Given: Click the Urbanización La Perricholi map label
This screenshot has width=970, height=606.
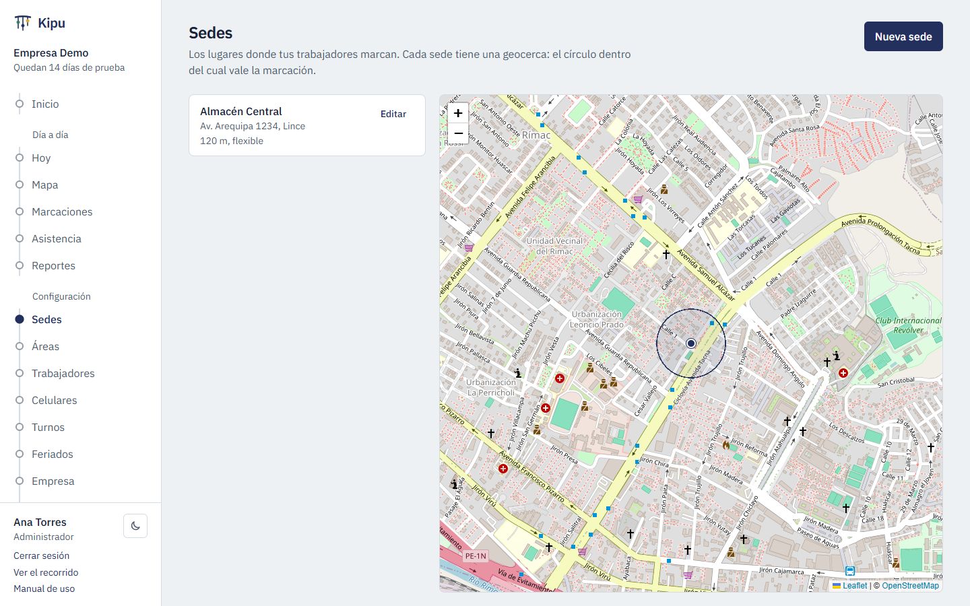Looking at the screenshot, I should coord(491,387).
